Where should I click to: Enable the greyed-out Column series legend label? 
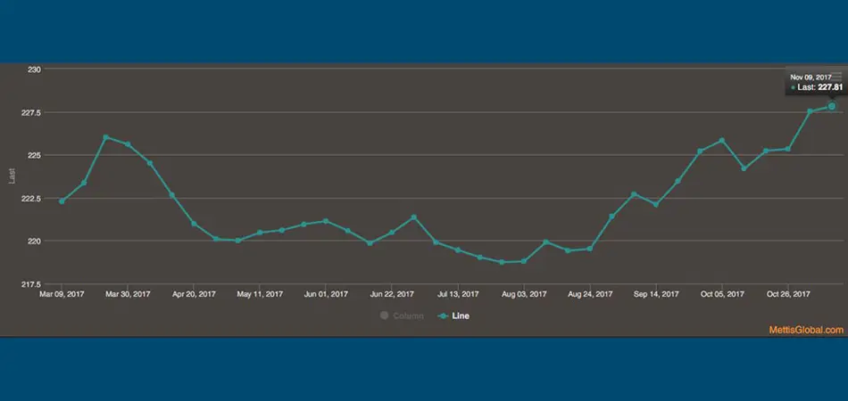[x=408, y=316]
